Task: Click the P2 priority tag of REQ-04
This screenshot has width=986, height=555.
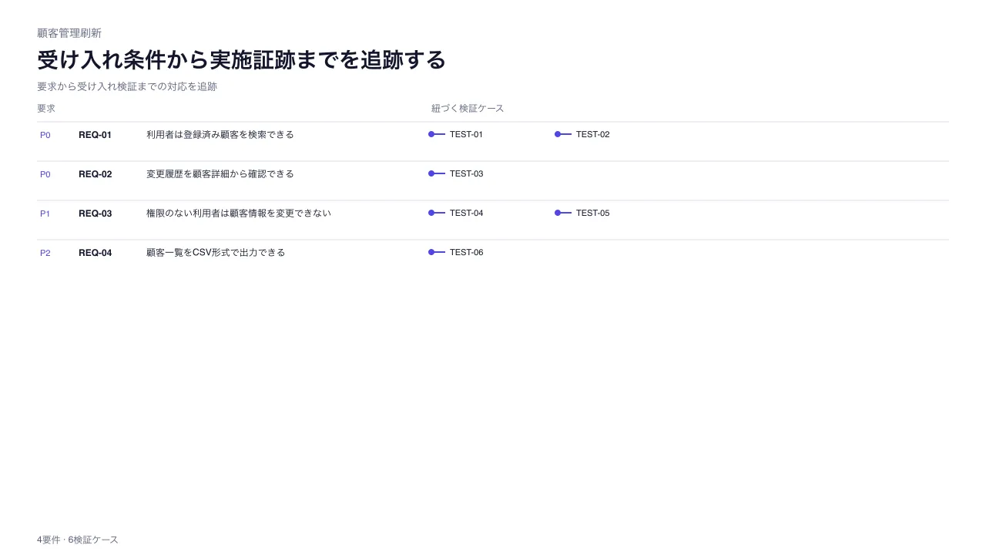Action: pos(45,253)
